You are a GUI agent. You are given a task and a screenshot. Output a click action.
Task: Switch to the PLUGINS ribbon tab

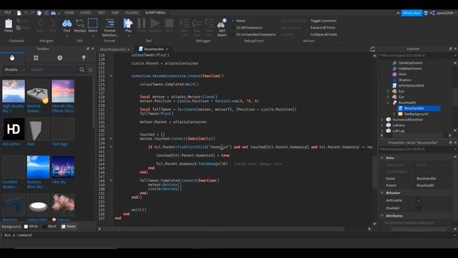coord(132,13)
